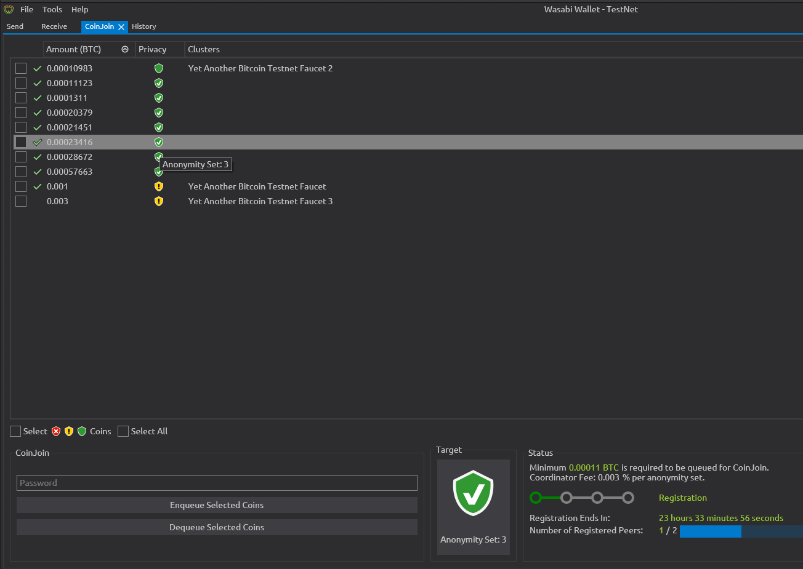Click queued checkmark icon for 0.00010983 coin
803x569 pixels.
pyautogui.click(x=38, y=68)
